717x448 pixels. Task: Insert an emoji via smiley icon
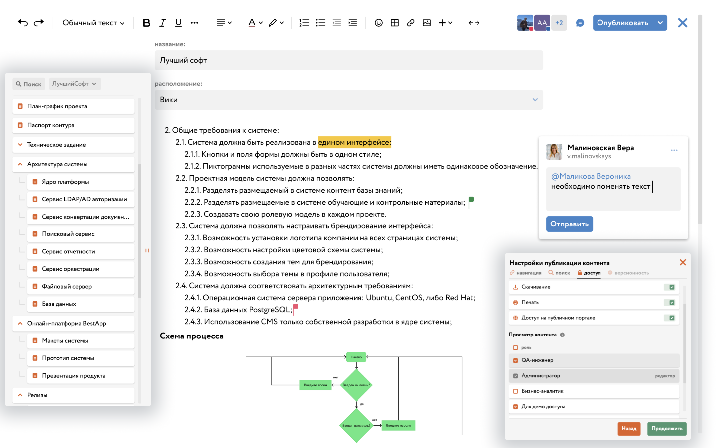pos(379,23)
